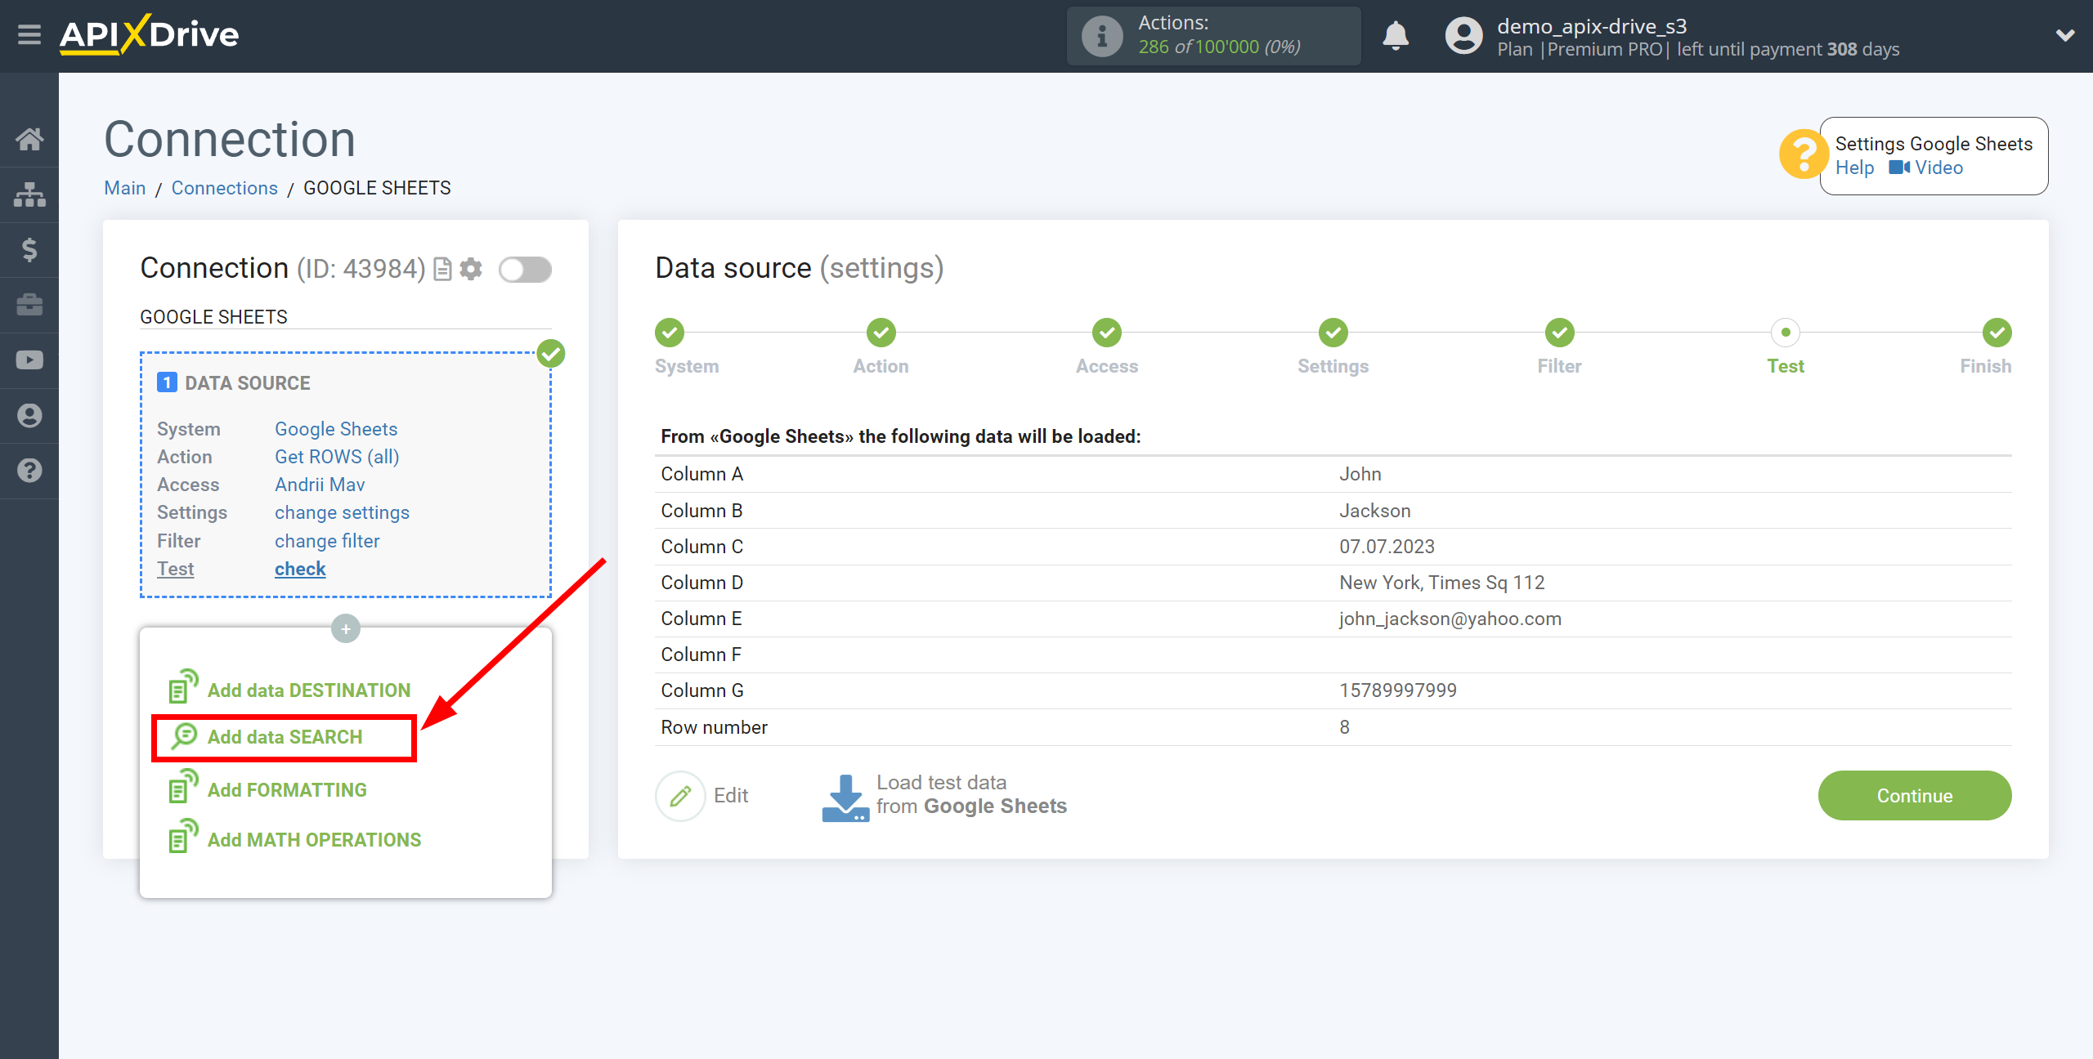Go to Home in the sidebar
Image resolution: width=2093 pixels, height=1059 pixels.
coord(29,139)
